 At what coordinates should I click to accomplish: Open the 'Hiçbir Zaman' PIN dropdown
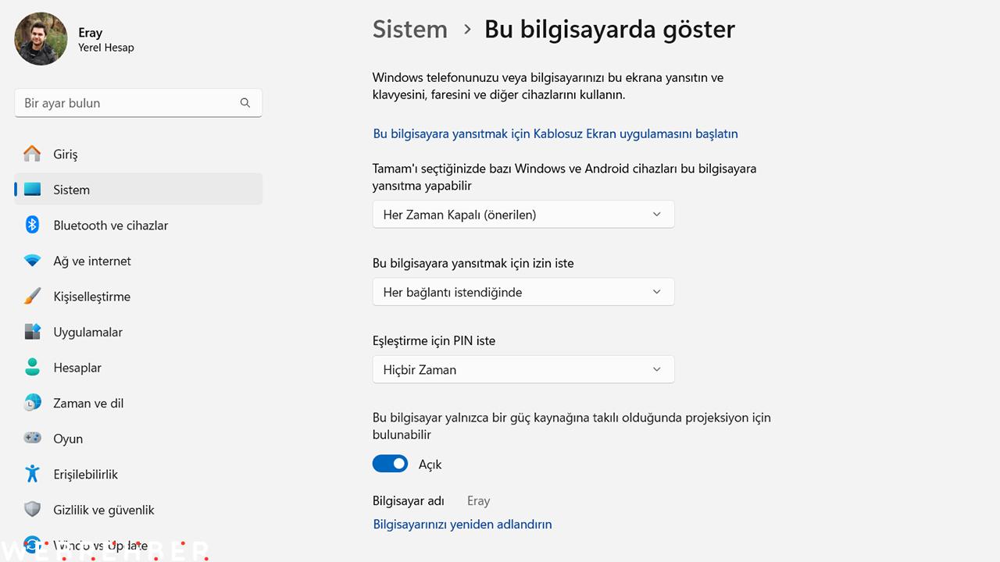(x=523, y=369)
